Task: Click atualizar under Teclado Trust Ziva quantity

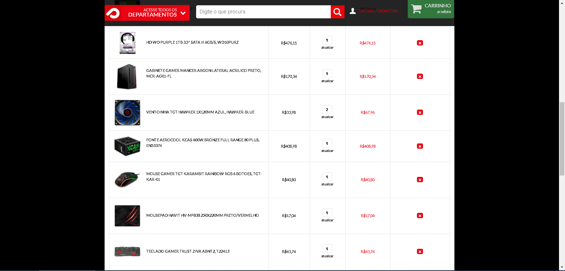Action: [327, 256]
